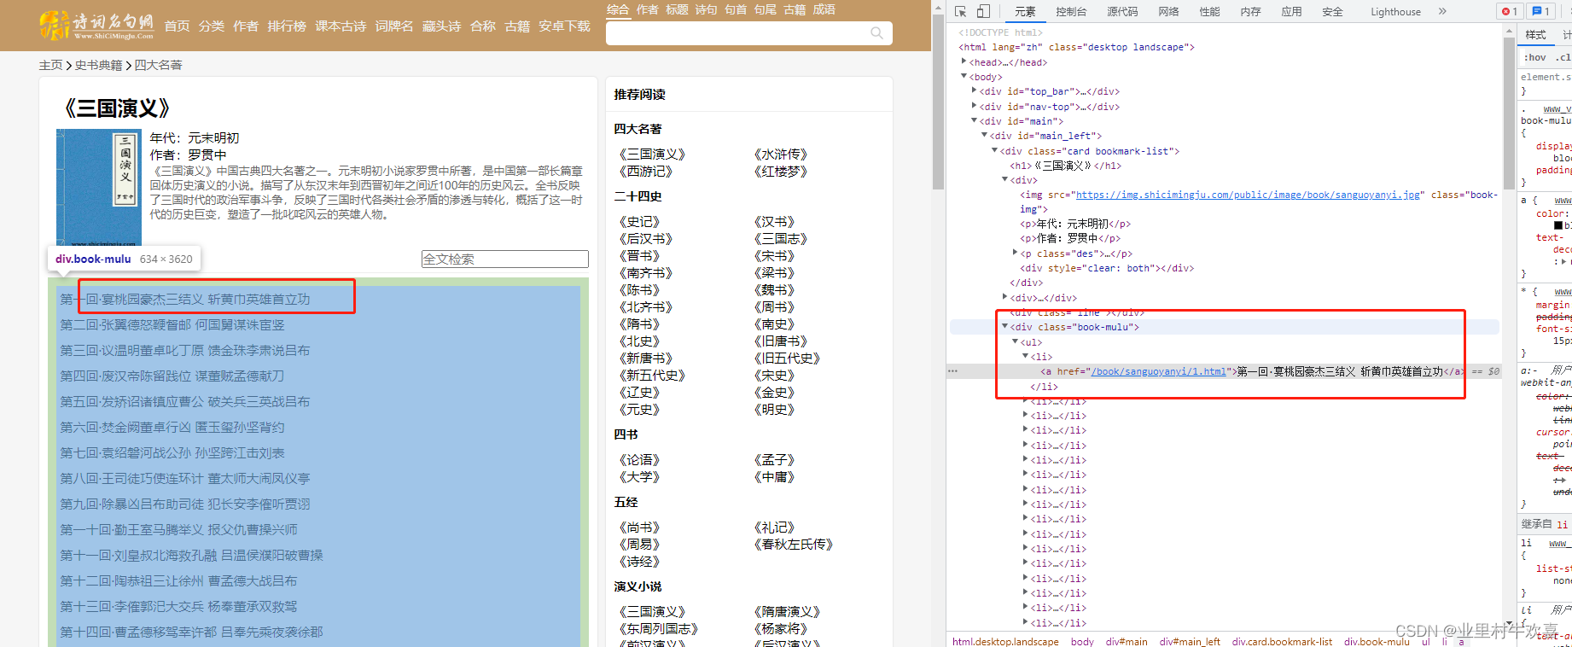
Task: Select div.card.bookmark-list in the DOM breadcrumb
Action: point(1282,641)
